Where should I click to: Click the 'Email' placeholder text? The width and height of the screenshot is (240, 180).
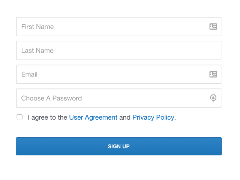click(x=29, y=74)
